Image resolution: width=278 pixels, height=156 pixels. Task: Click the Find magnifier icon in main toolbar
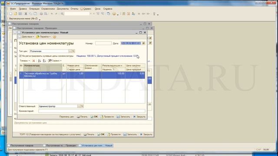[62, 13]
